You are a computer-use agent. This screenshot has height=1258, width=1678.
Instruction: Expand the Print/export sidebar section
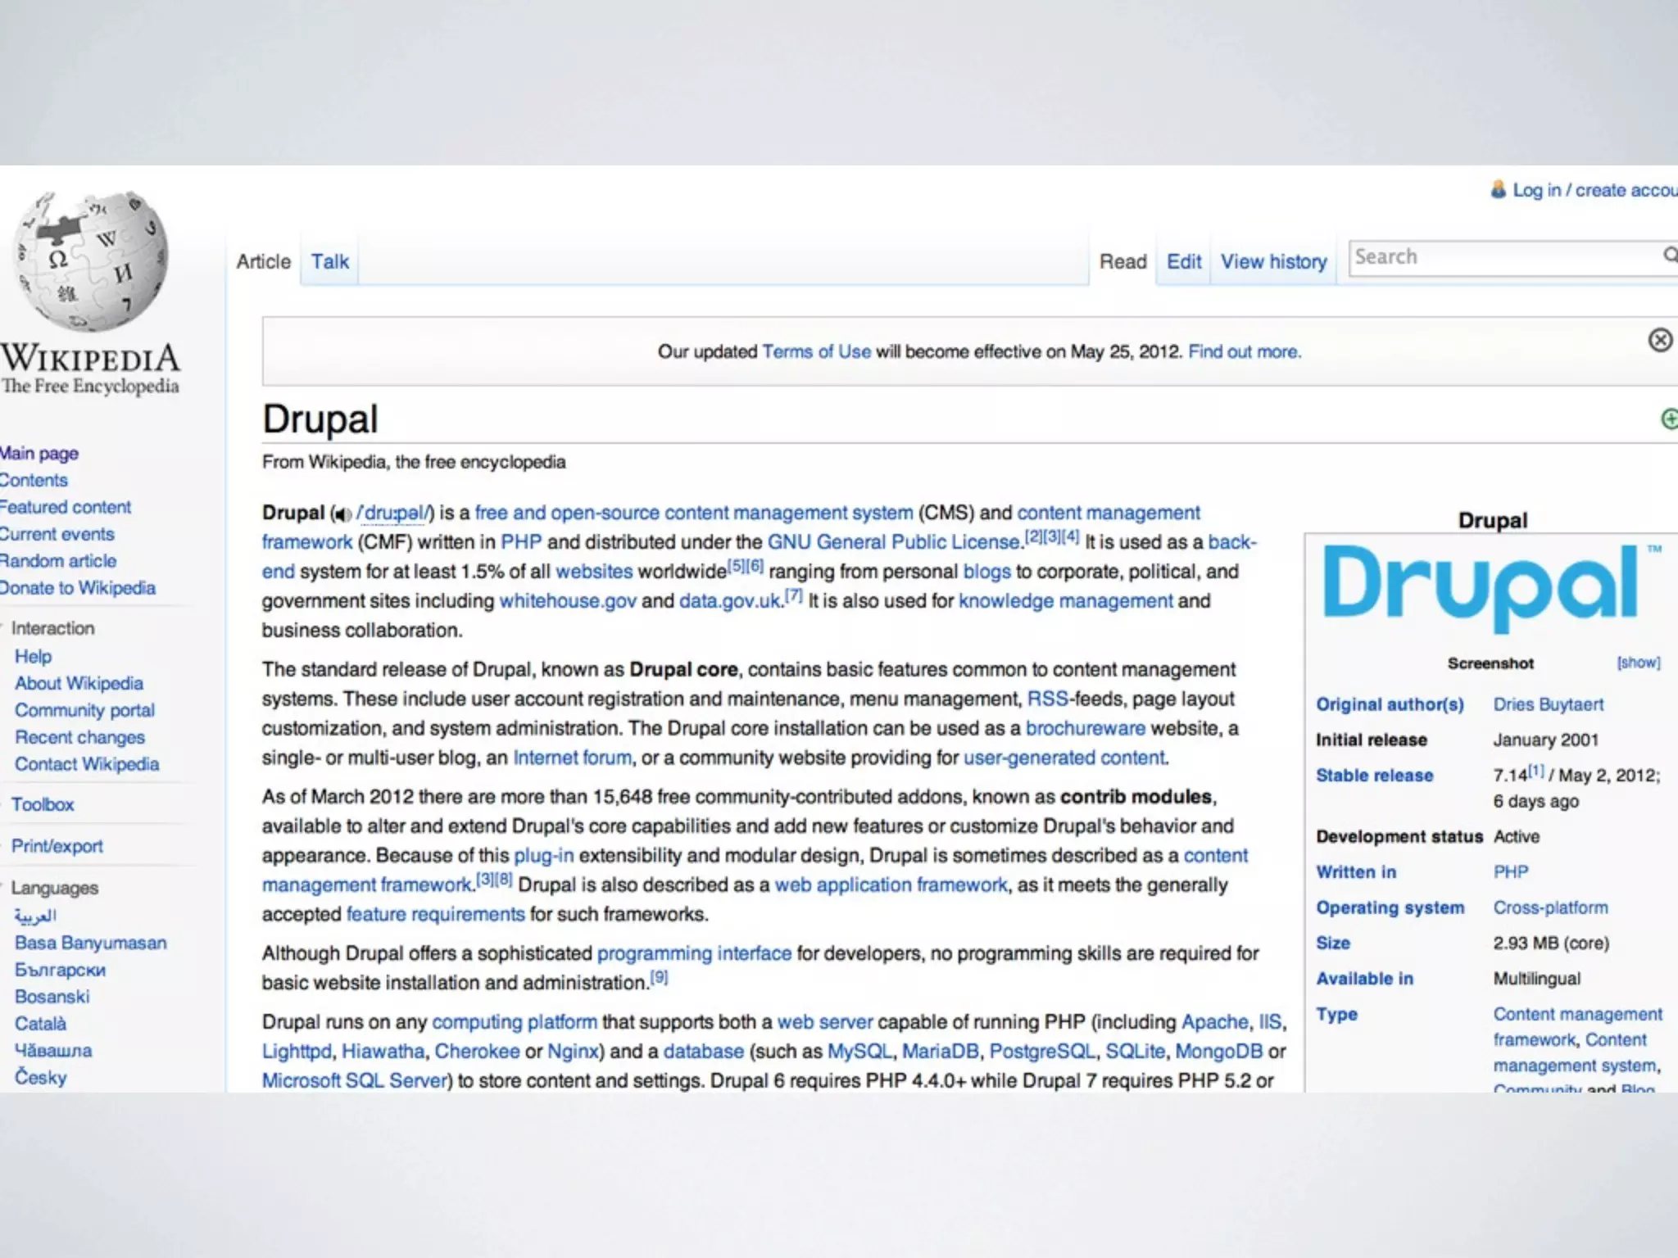(x=57, y=846)
